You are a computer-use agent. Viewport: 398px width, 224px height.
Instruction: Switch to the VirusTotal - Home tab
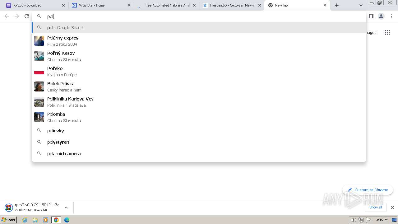[x=101, y=5]
